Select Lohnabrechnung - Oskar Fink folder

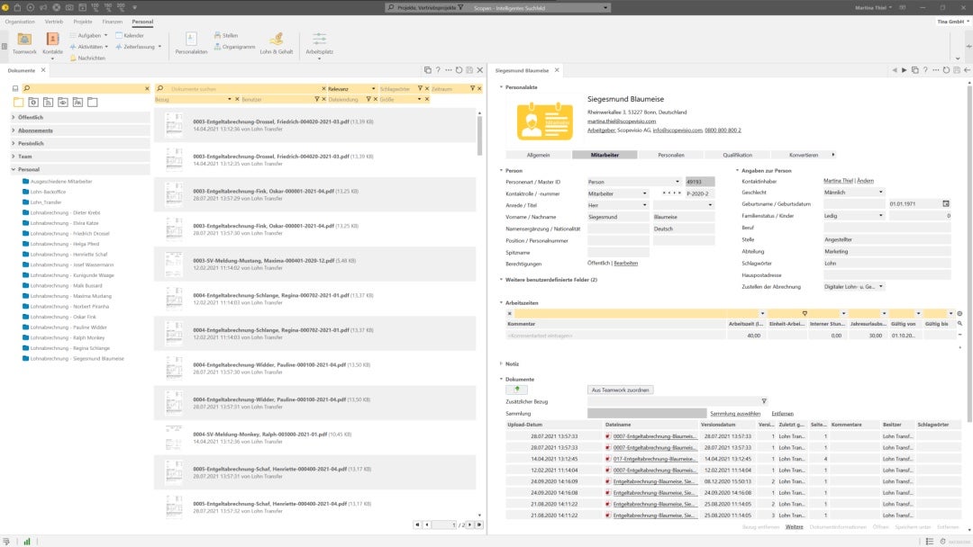pyautogui.click(x=62, y=317)
